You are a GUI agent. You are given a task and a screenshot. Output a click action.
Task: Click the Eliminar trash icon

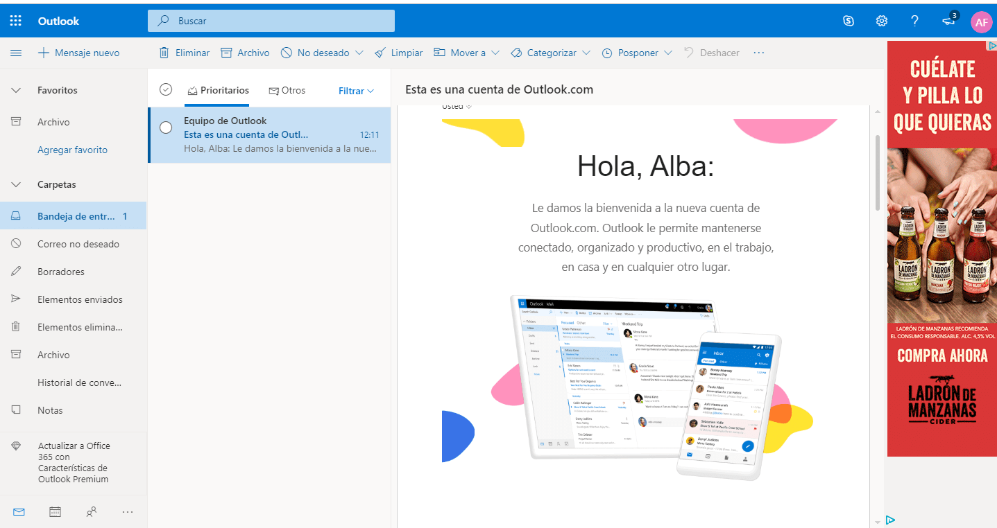pyautogui.click(x=164, y=53)
